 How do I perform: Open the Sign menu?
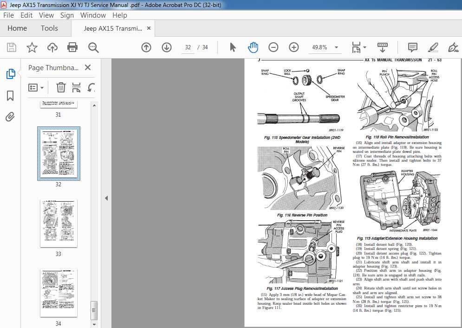click(x=67, y=15)
